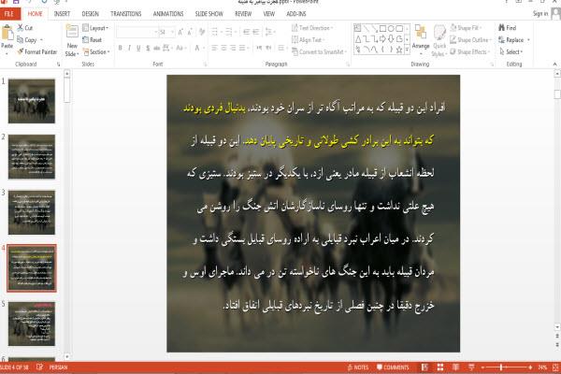Open the FILE tab

(9, 14)
